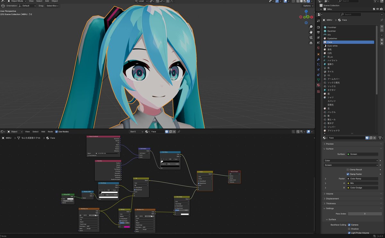Toggle the Light Probe Volume checkbox
This screenshot has height=238, width=385.
click(x=349, y=233)
